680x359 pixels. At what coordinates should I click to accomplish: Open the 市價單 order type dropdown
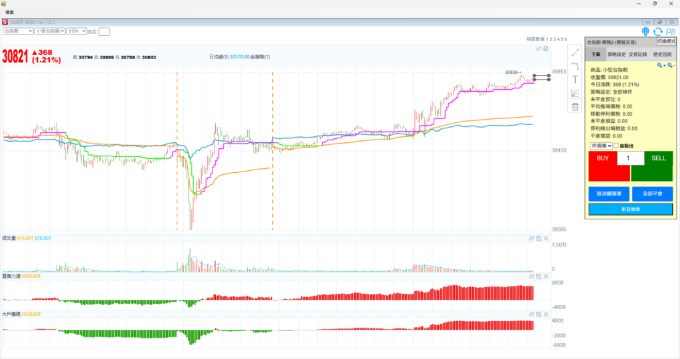[x=600, y=146]
